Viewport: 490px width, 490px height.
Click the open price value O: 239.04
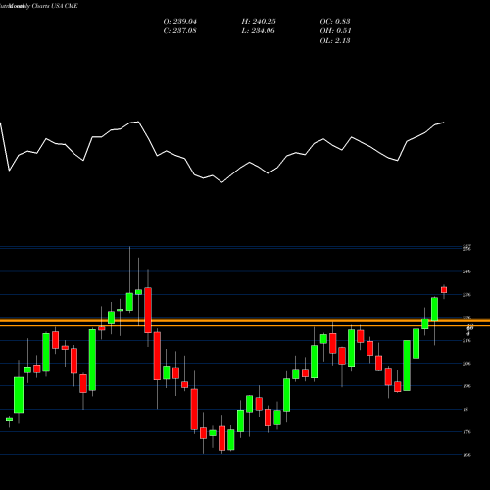(179, 22)
